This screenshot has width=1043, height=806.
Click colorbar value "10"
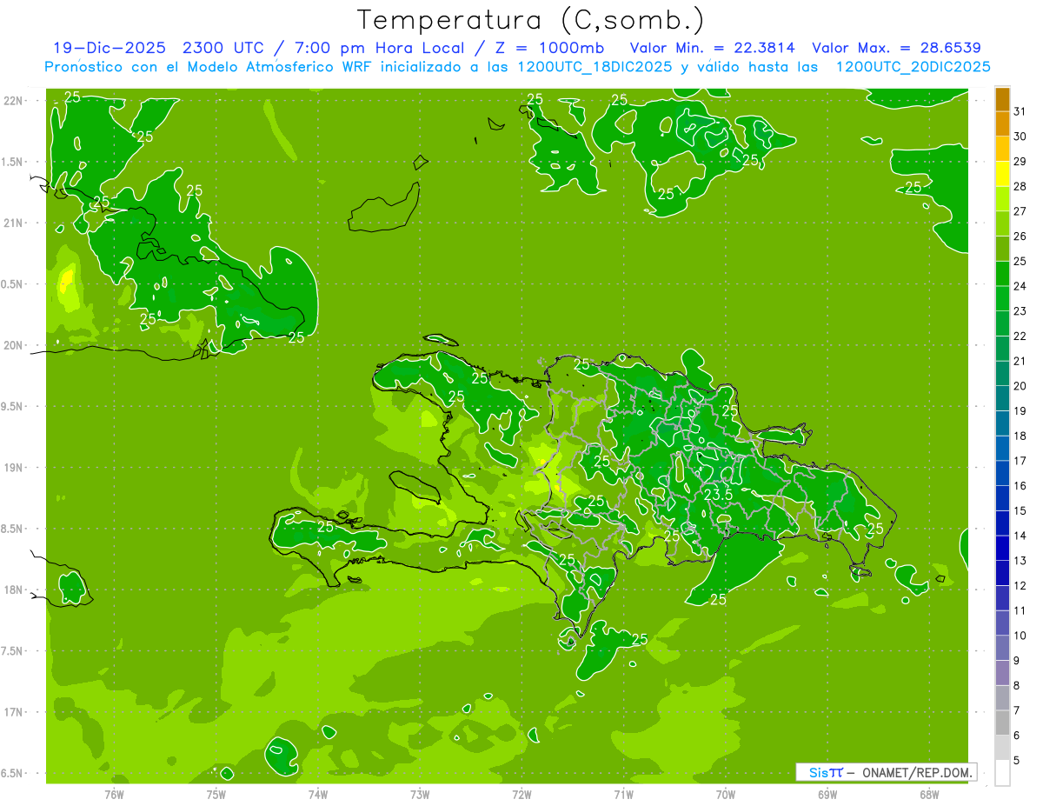(x=1020, y=636)
